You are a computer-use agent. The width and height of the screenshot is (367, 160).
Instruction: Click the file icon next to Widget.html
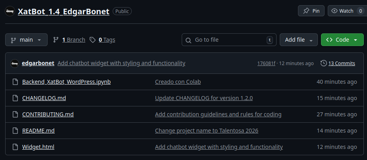[15, 147]
